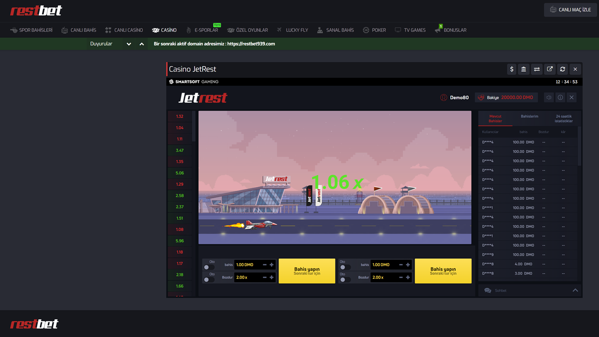This screenshot has height=337, width=599.
Task: Click the multiplier history list scrollbar
Action: click(194, 126)
